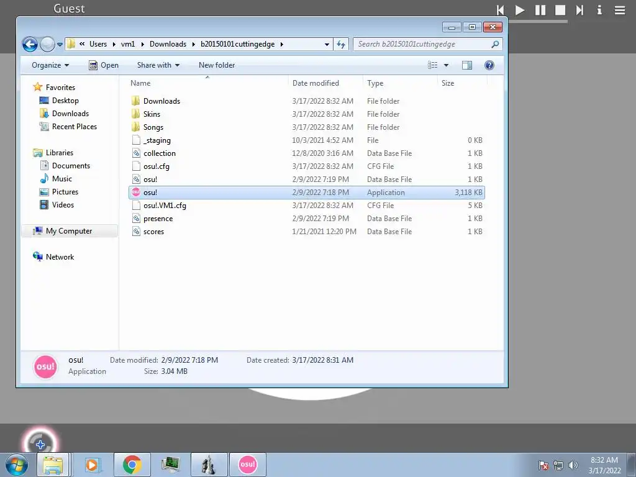Click the previous track button in osu!
This screenshot has width=636, height=477.
500,10
